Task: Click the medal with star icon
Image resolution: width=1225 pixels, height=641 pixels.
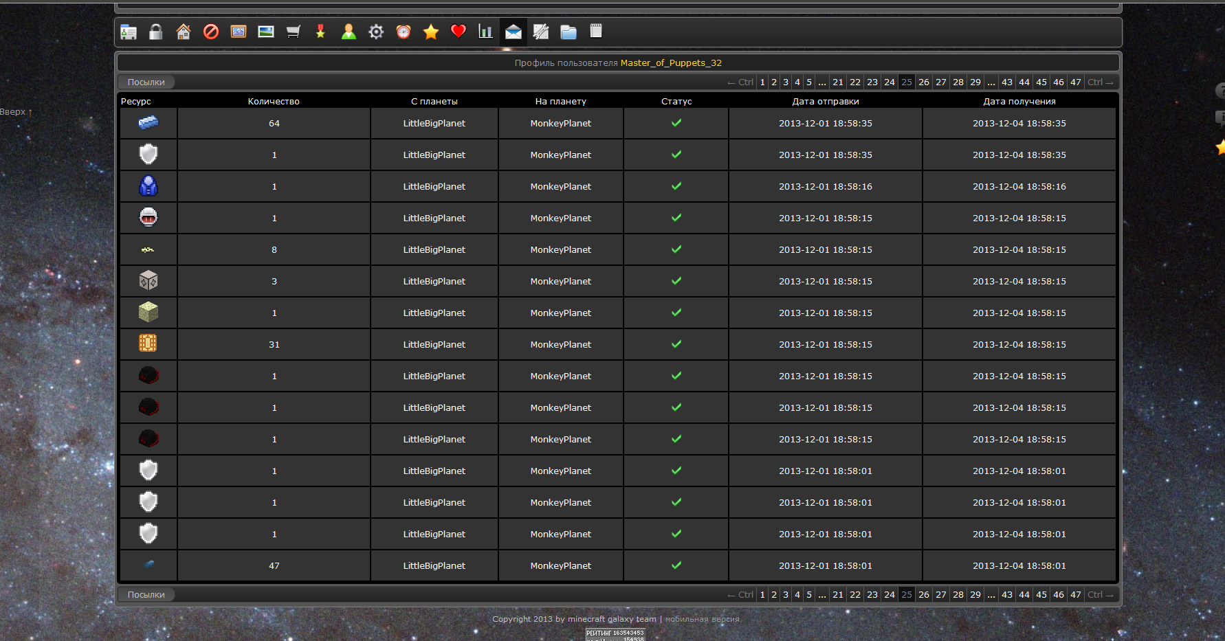Action: 320,32
